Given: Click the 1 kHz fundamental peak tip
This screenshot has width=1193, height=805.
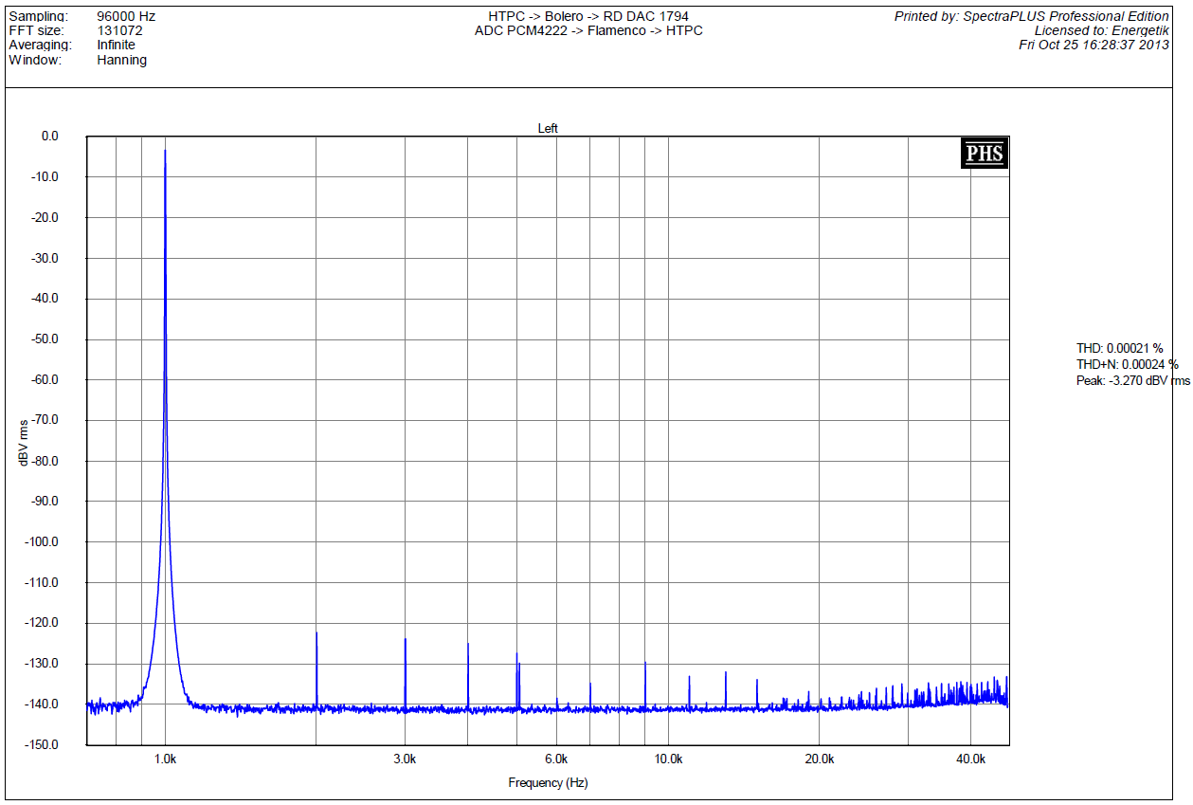Looking at the screenshot, I should (x=165, y=151).
